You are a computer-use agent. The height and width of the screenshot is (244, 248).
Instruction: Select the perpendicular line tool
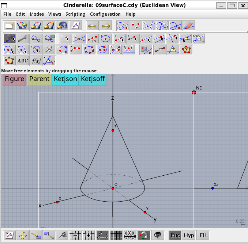(x=172, y=39)
